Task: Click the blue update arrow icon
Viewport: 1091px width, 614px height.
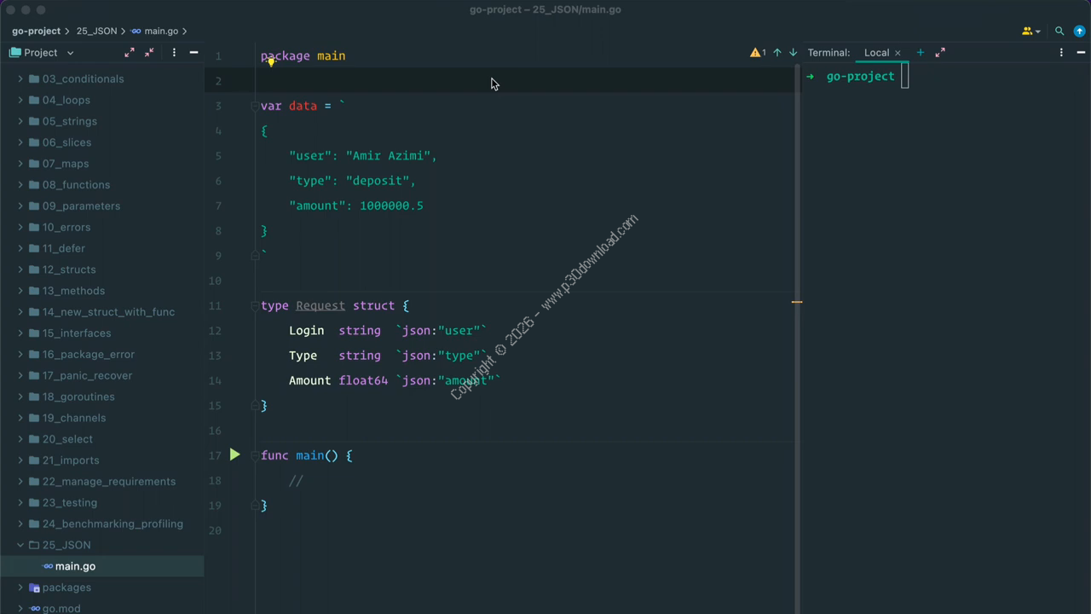Action: coord(1079,31)
